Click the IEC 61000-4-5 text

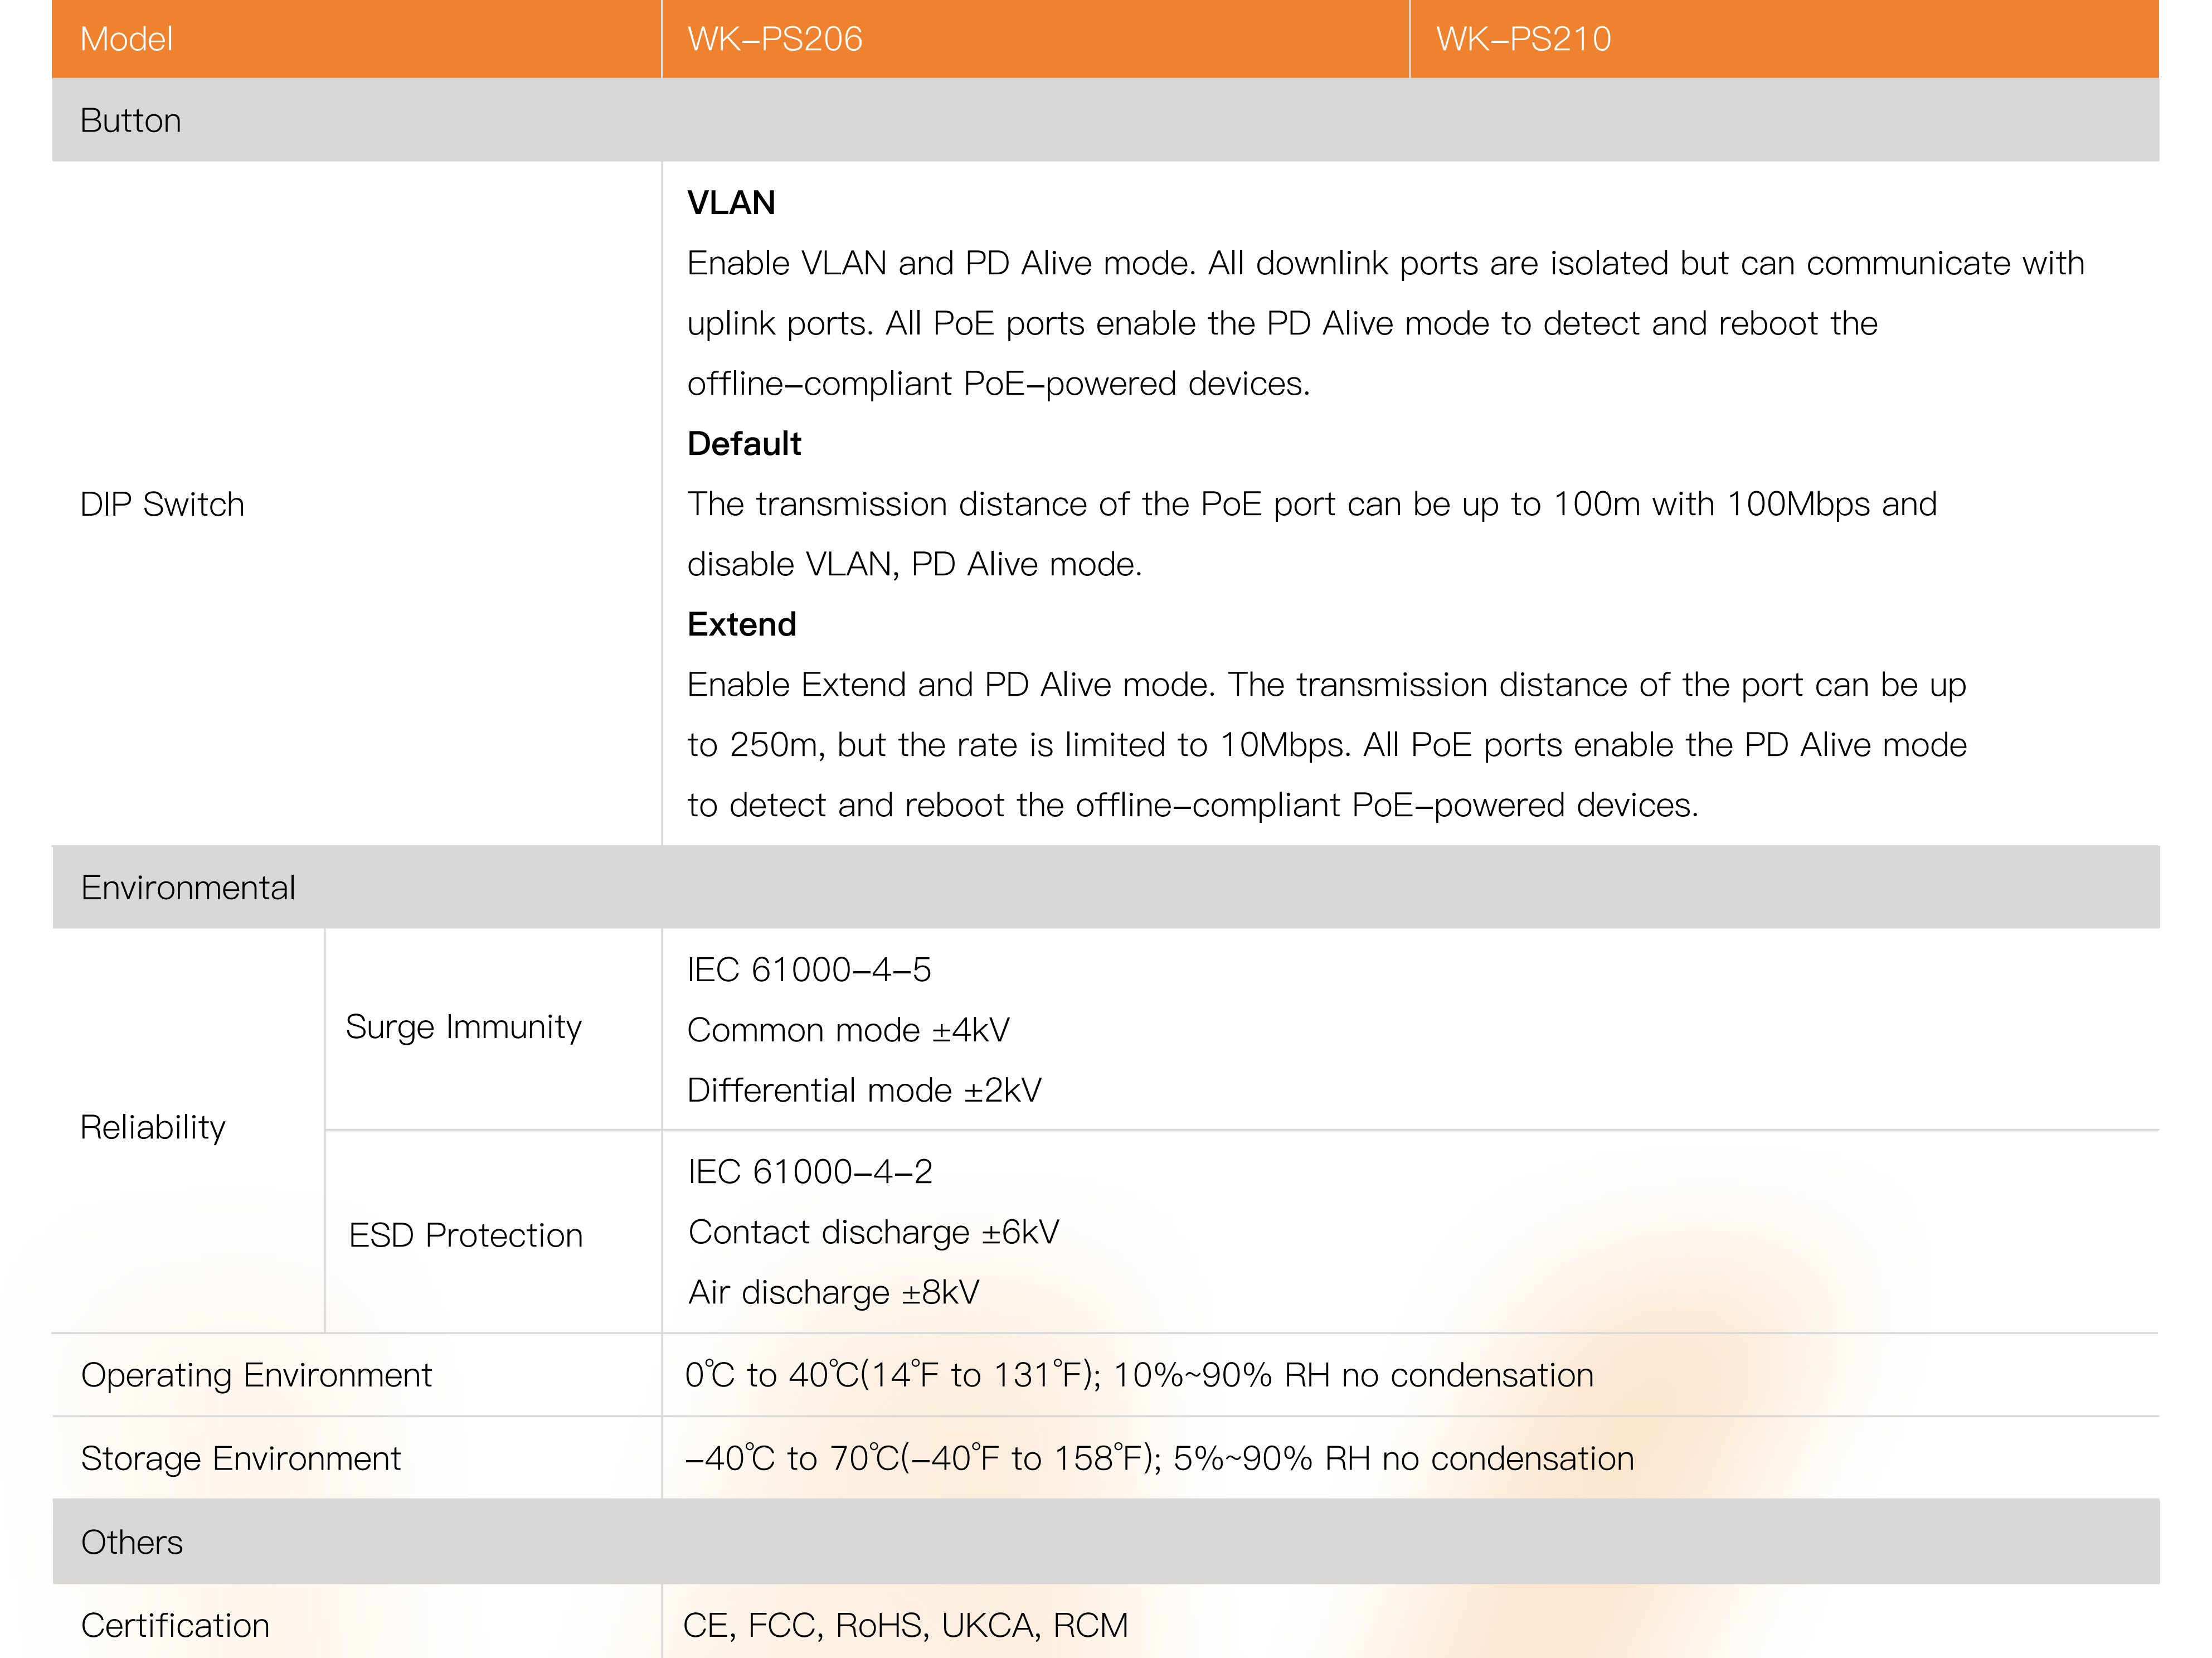[808, 968]
